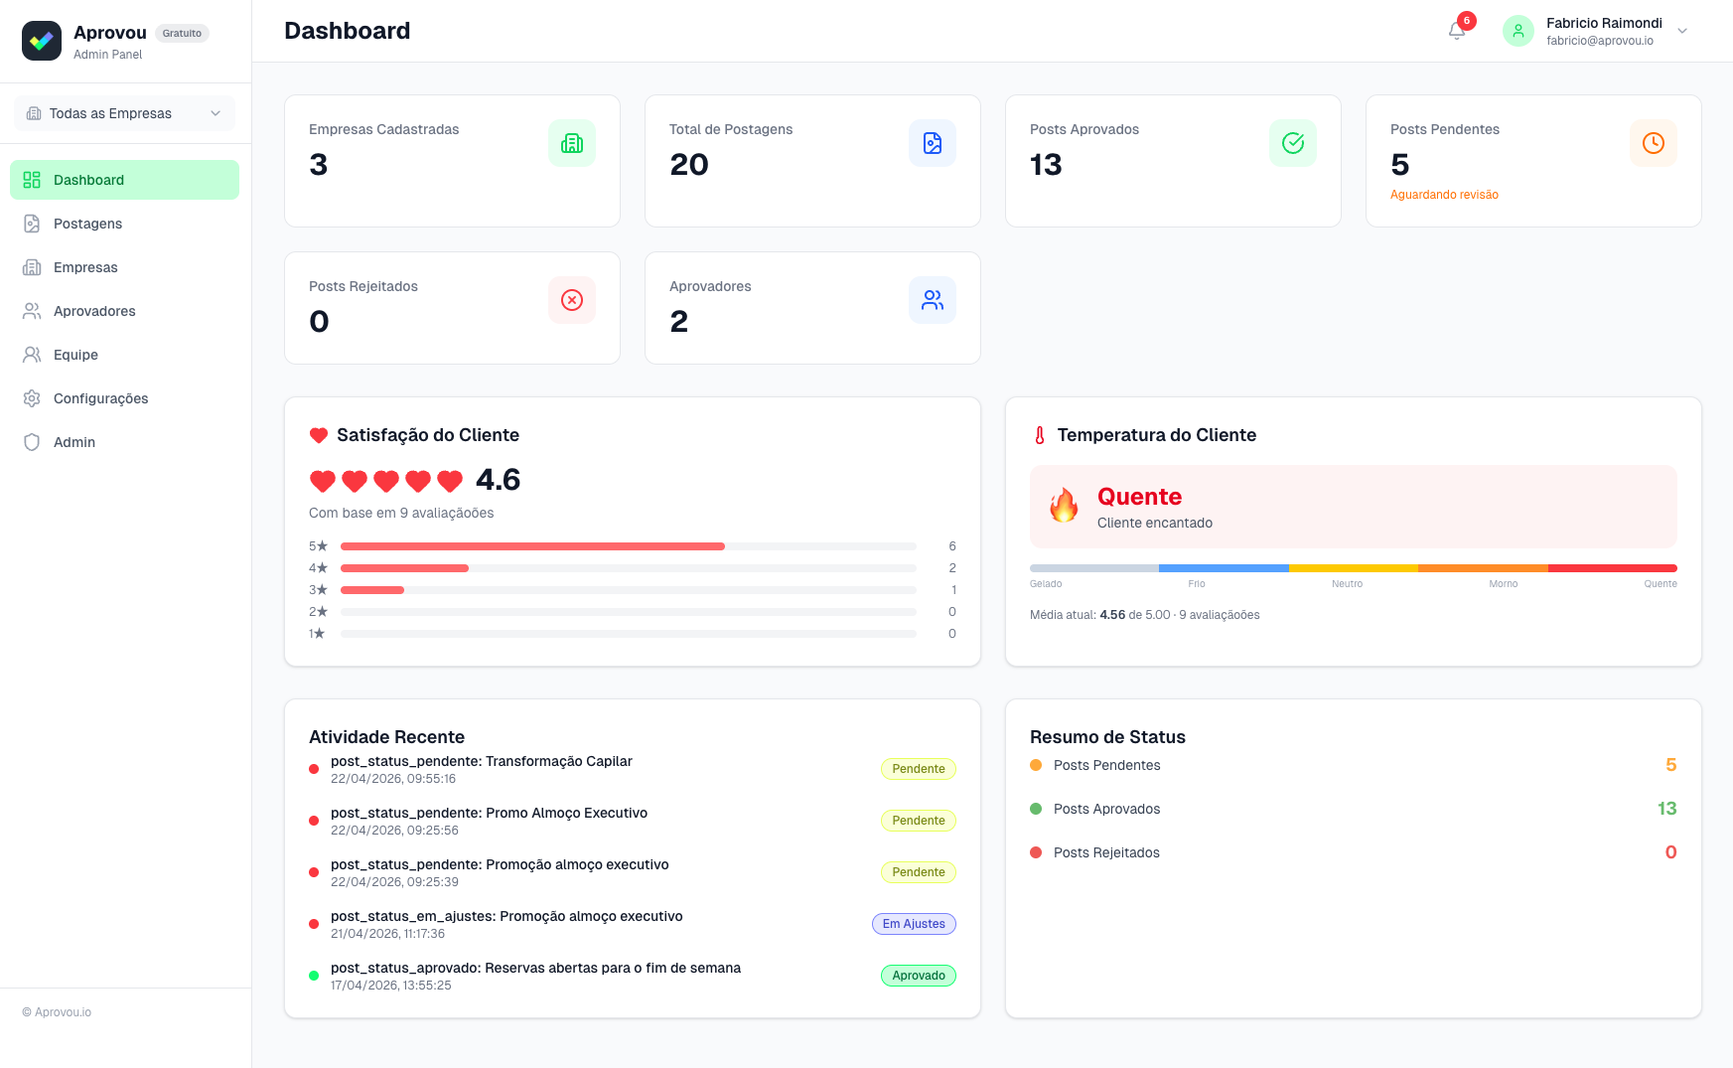The height and width of the screenshot is (1068, 1733).
Task: Click the red Quente segment of the temperature bar
Action: tap(1612, 568)
